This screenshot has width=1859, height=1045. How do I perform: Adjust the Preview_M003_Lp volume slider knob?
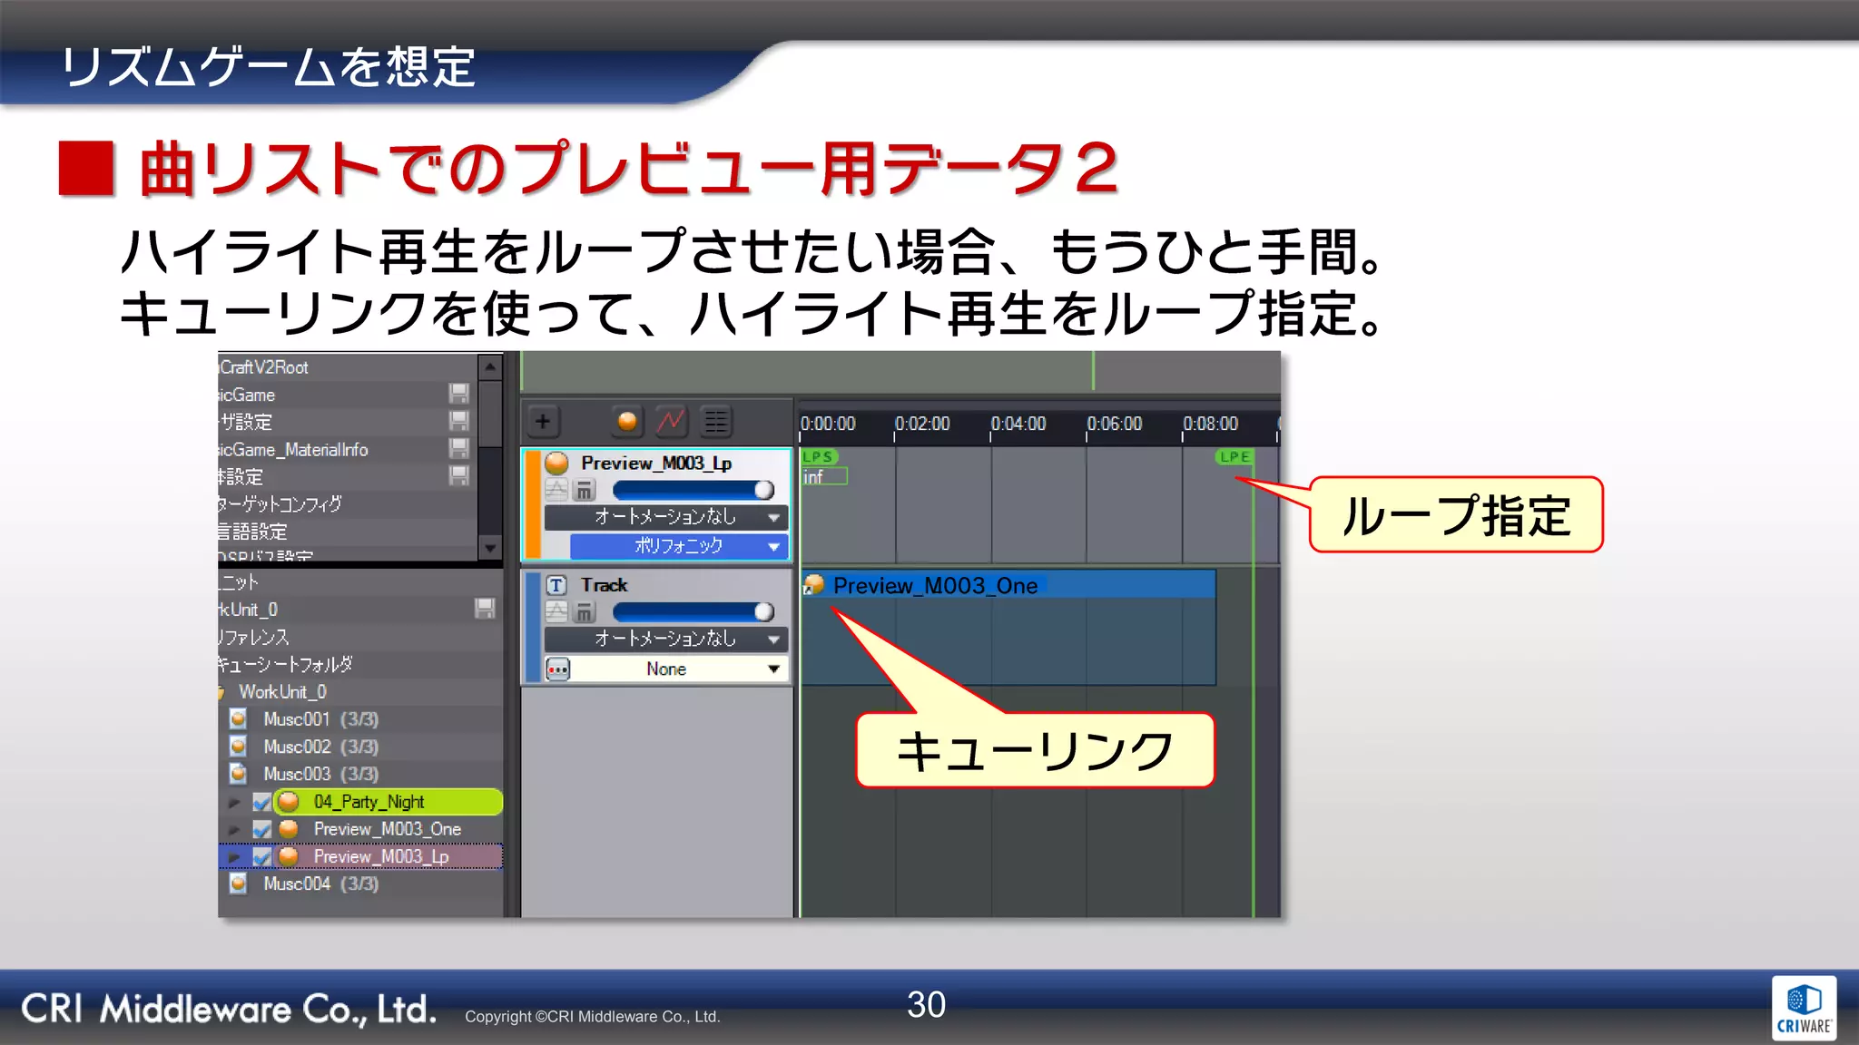tap(763, 491)
